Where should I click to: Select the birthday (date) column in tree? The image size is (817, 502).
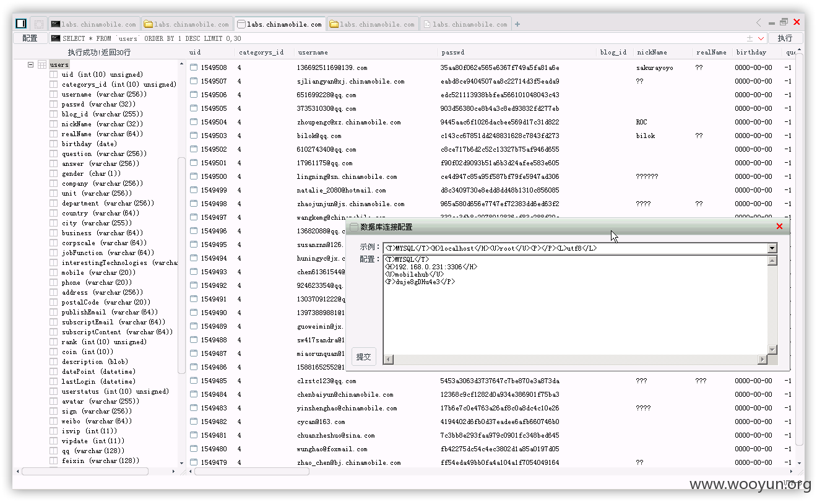pos(89,144)
